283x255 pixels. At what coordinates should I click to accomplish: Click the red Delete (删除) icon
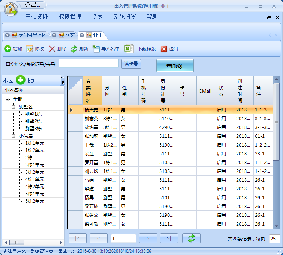coord(52,49)
